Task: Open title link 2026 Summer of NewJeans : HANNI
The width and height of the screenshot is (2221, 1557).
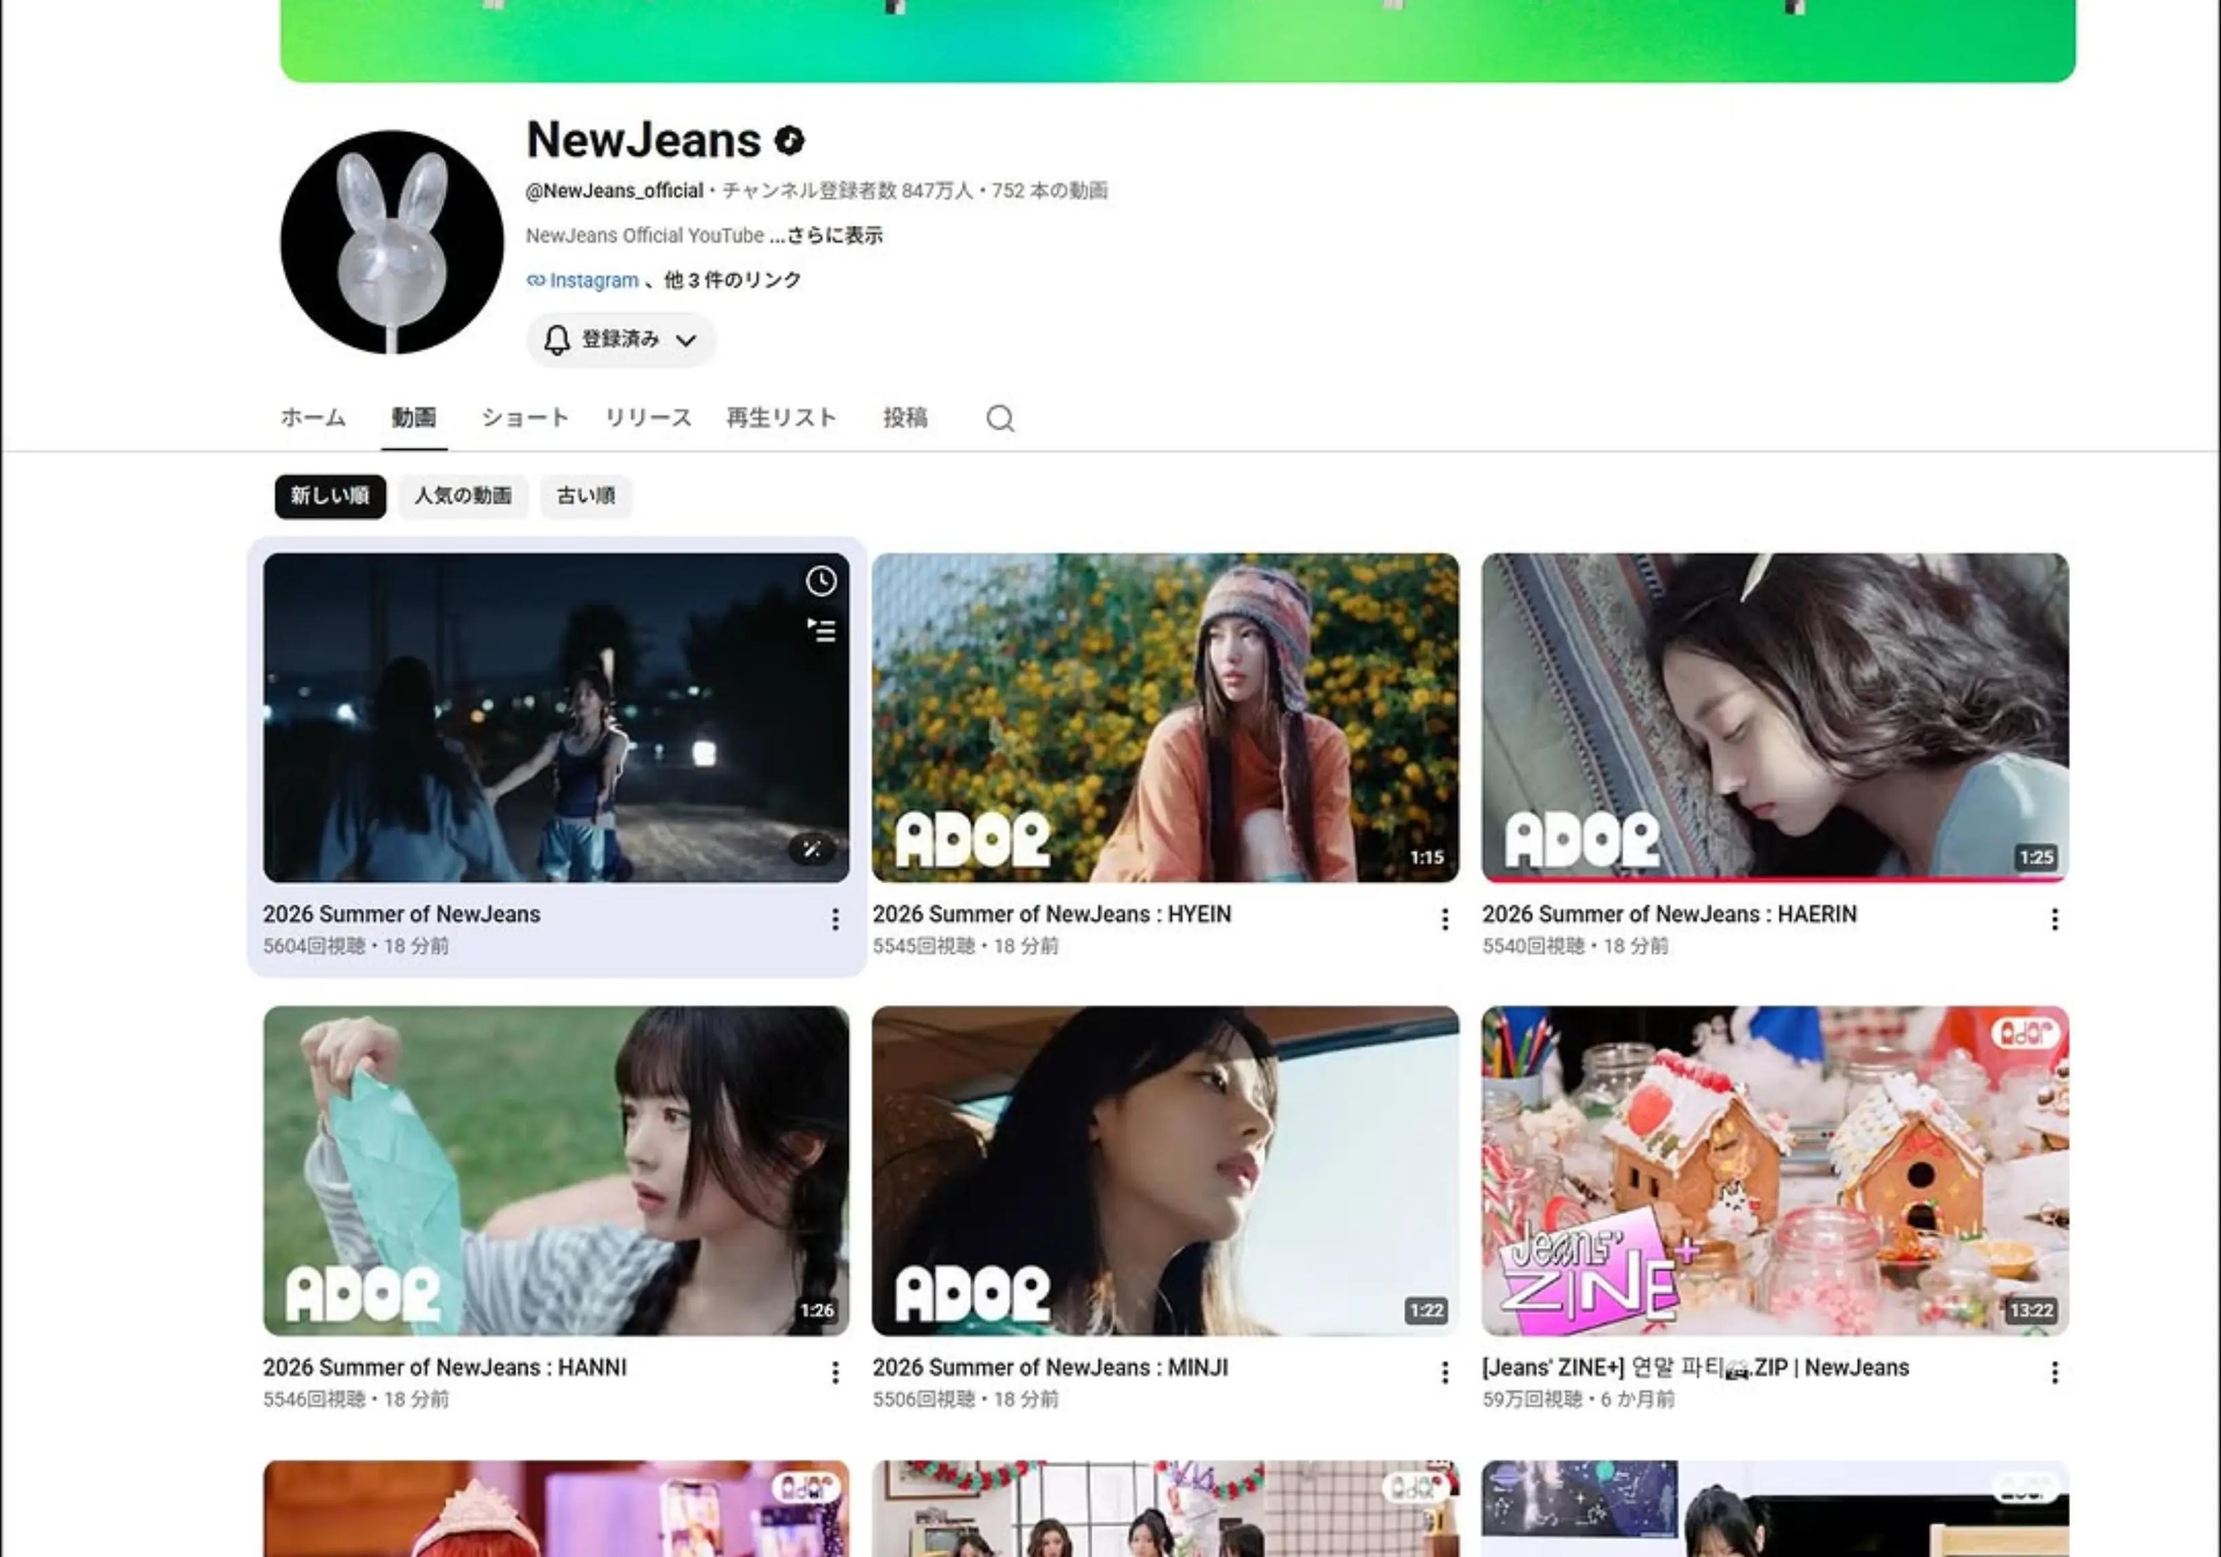Action: click(444, 1367)
